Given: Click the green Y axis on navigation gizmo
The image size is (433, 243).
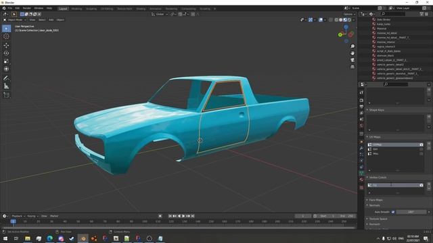Looking at the screenshot, I should click(340, 34).
